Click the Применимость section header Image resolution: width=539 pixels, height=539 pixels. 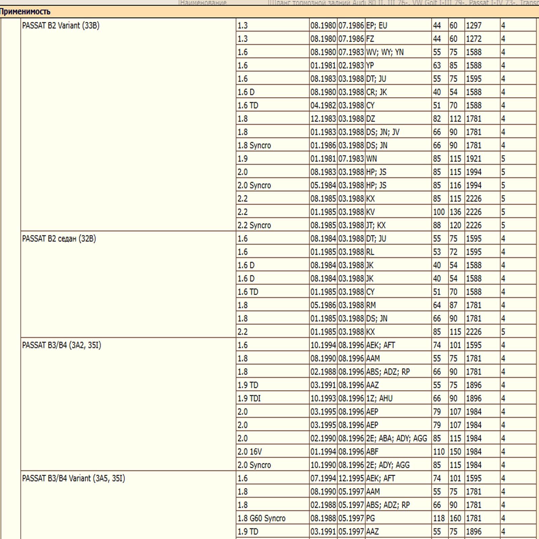click(269, 12)
